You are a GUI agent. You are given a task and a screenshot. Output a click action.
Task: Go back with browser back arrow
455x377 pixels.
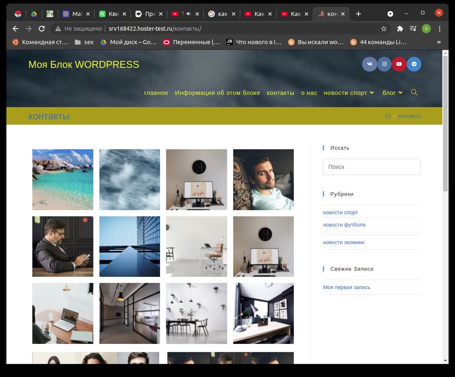pos(16,29)
